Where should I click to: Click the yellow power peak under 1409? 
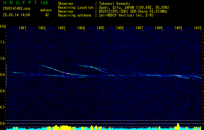click(178, 126)
